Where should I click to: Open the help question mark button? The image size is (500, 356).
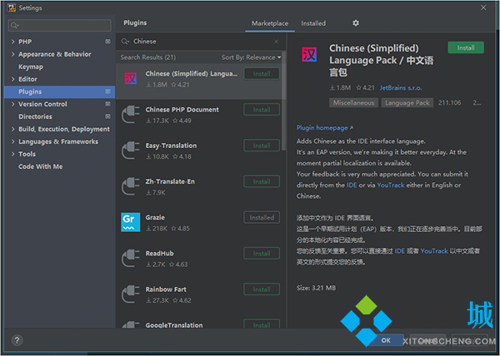17,340
